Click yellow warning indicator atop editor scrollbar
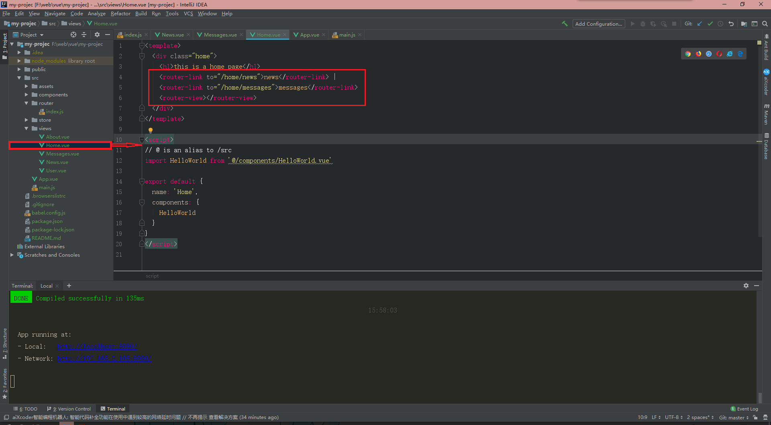Screen dimensions: 771x425 coord(759,43)
